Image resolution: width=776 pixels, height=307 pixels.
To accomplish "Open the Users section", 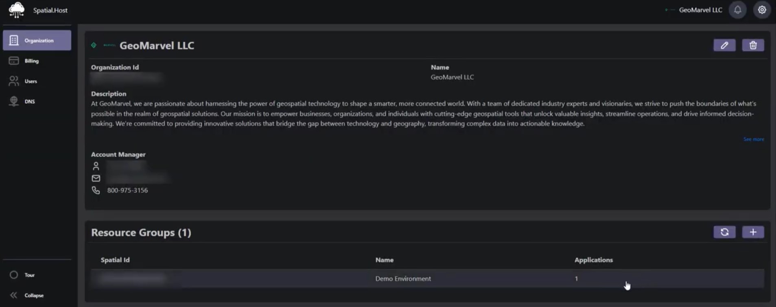I will pos(31,81).
